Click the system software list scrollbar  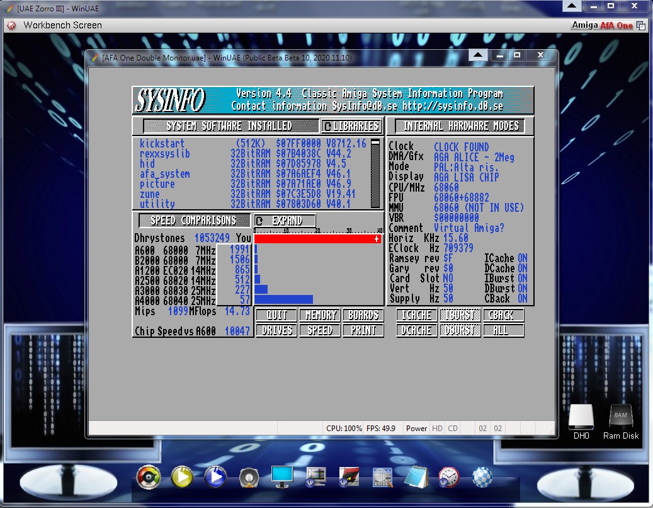pos(376,173)
